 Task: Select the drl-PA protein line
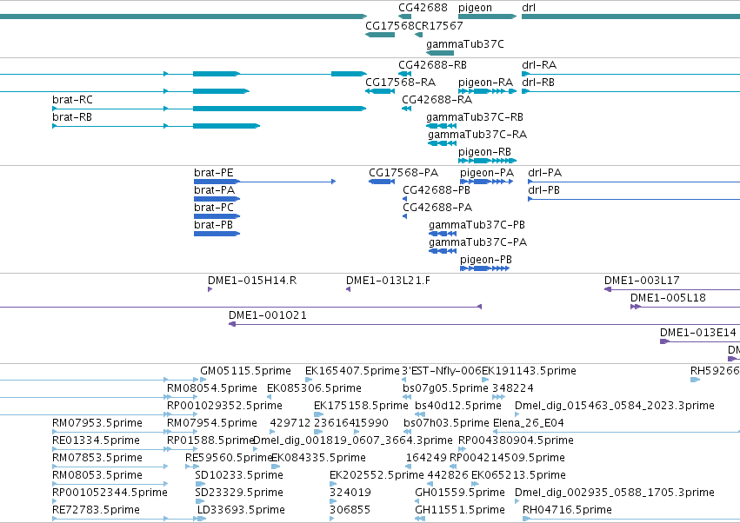[634, 182]
